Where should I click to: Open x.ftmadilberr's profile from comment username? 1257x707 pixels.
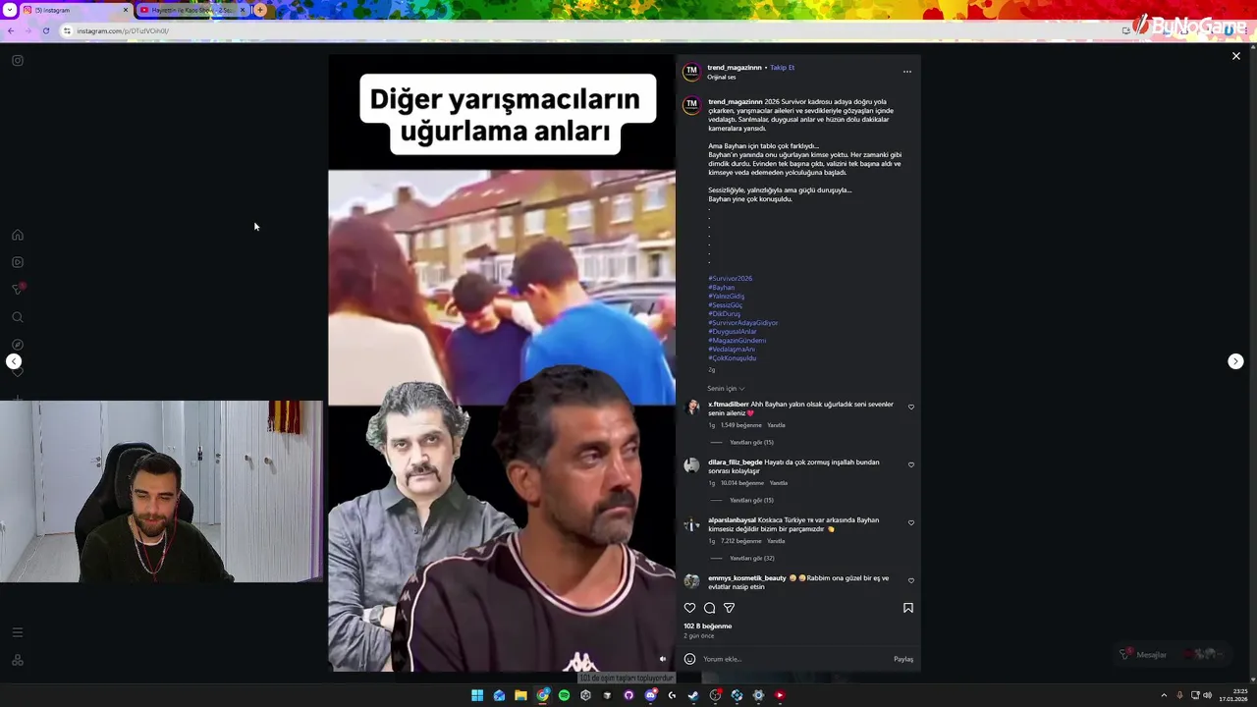pyautogui.click(x=729, y=404)
